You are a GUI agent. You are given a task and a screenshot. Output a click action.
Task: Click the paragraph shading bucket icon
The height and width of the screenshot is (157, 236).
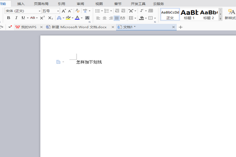[x=141, y=18]
